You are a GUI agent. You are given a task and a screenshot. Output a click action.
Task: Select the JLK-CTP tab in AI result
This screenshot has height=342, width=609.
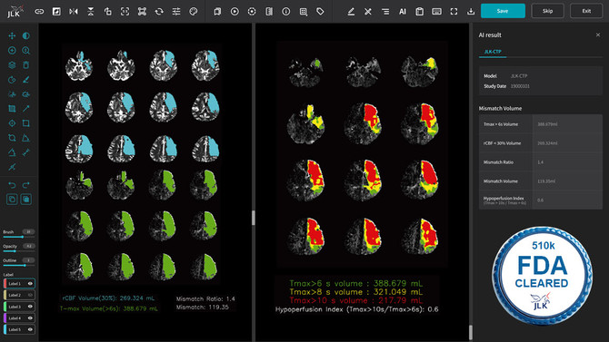coord(493,52)
